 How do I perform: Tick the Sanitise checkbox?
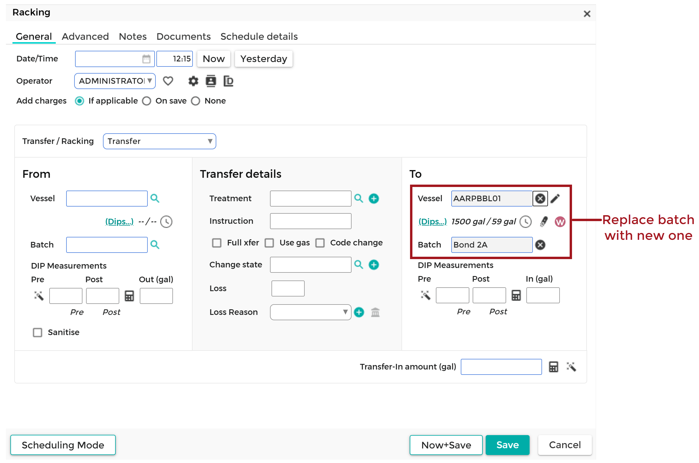[x=38, y=332]
